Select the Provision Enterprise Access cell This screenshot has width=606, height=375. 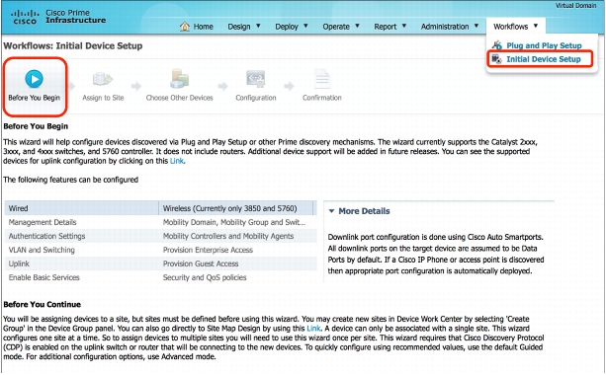237,250
